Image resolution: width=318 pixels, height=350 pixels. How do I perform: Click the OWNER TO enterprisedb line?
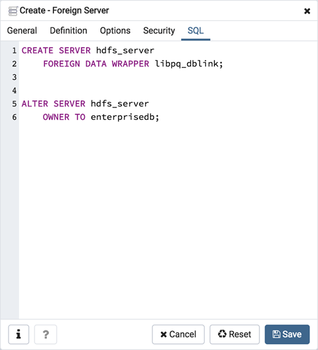point(101,117)
